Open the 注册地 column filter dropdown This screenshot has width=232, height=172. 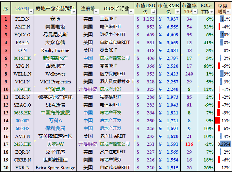pos(96,11)
